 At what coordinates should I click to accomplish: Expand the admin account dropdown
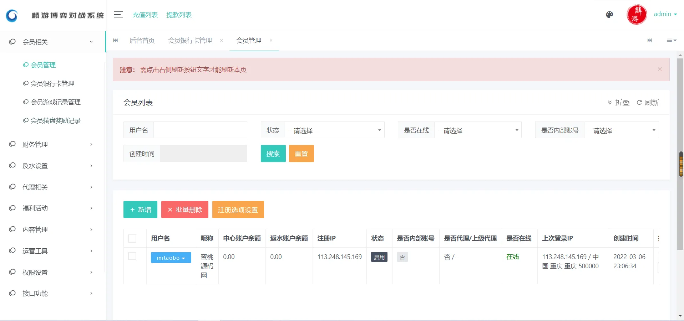(665, 14)
